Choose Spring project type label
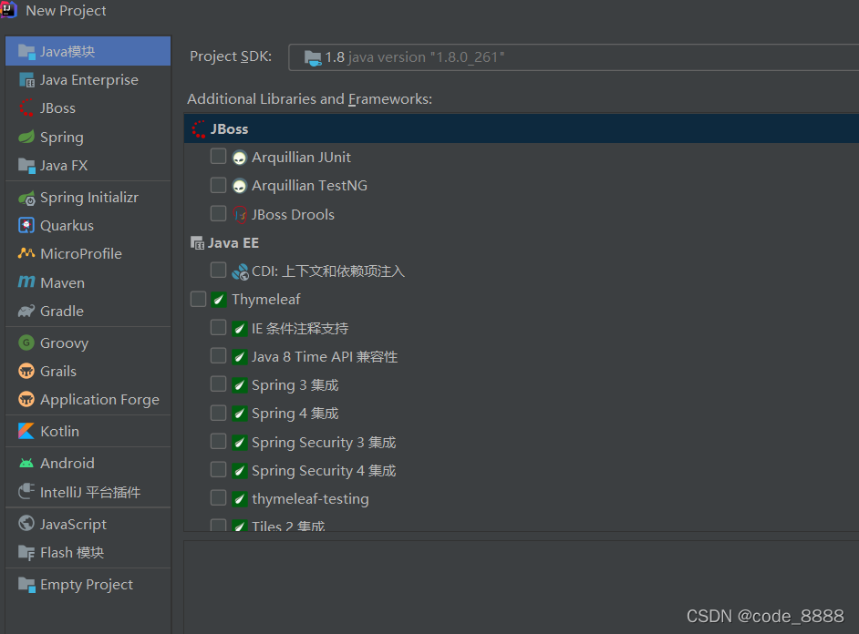The height and width of the screenshot is (634, 859). click(x=62, y=138)
